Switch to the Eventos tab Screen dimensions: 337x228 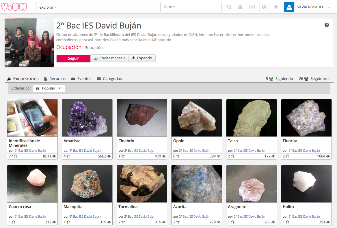click(x=81, y=79)
